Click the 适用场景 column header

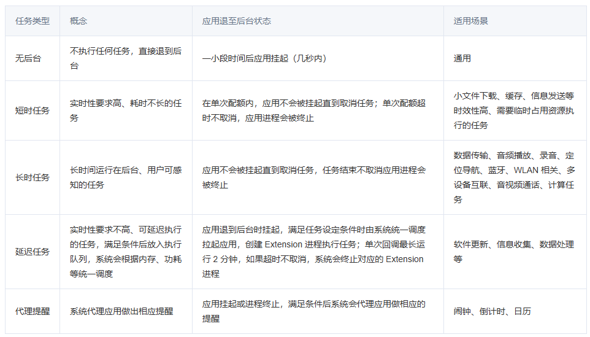515,21
